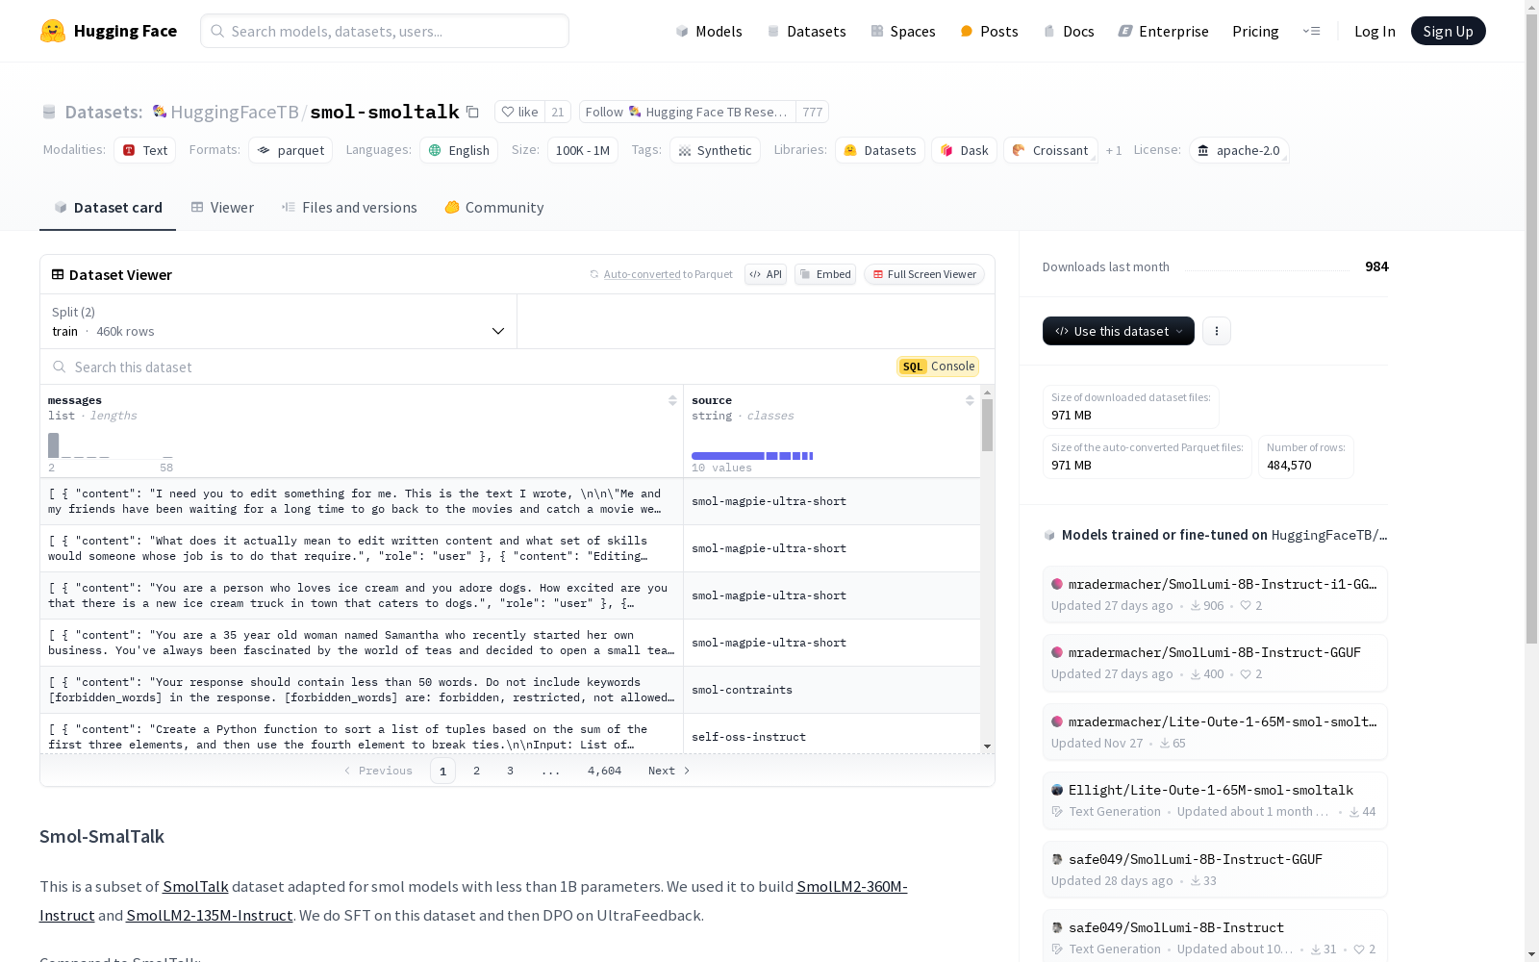Open Posts in top navigation
This screenshot has height=962, width=1539.
990,31
